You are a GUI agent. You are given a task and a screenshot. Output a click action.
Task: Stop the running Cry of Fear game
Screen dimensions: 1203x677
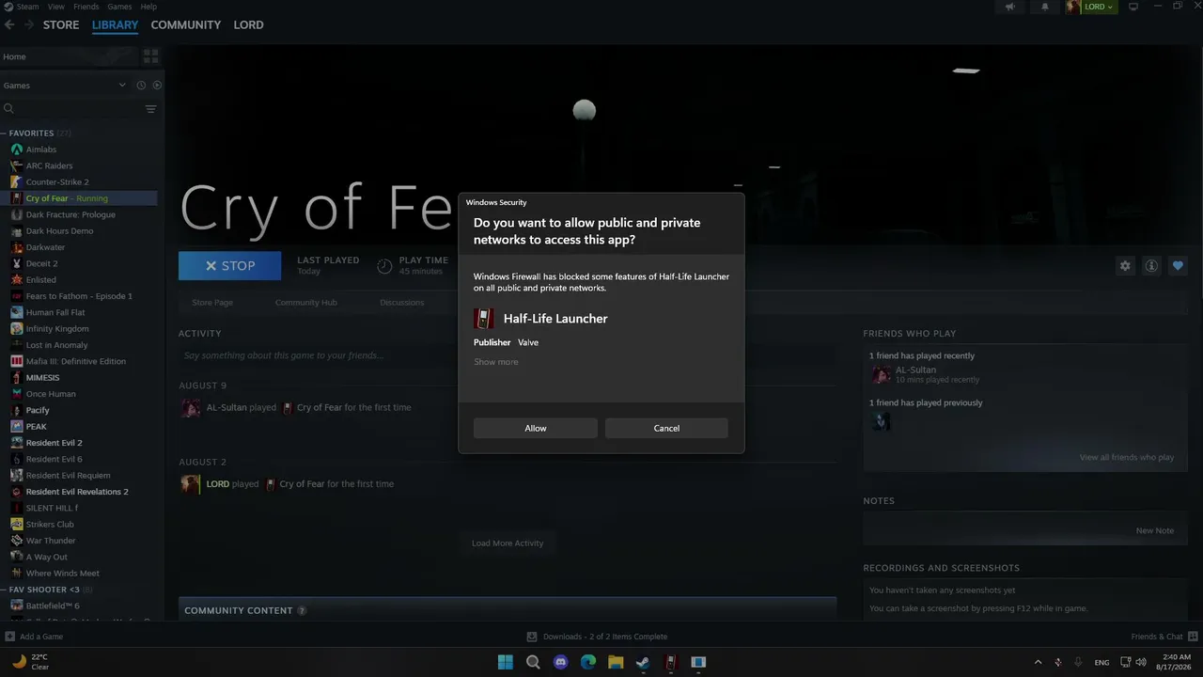pyautogui.click(x=229, y=266)
